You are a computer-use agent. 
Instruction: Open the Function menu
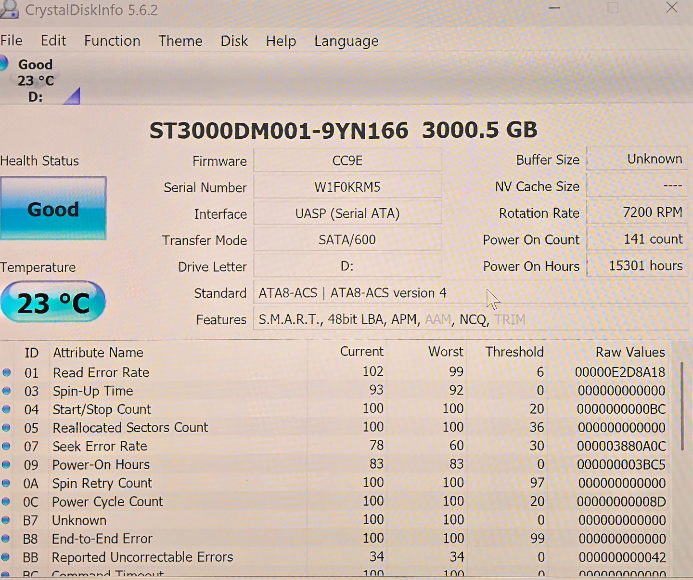[112, 41]
